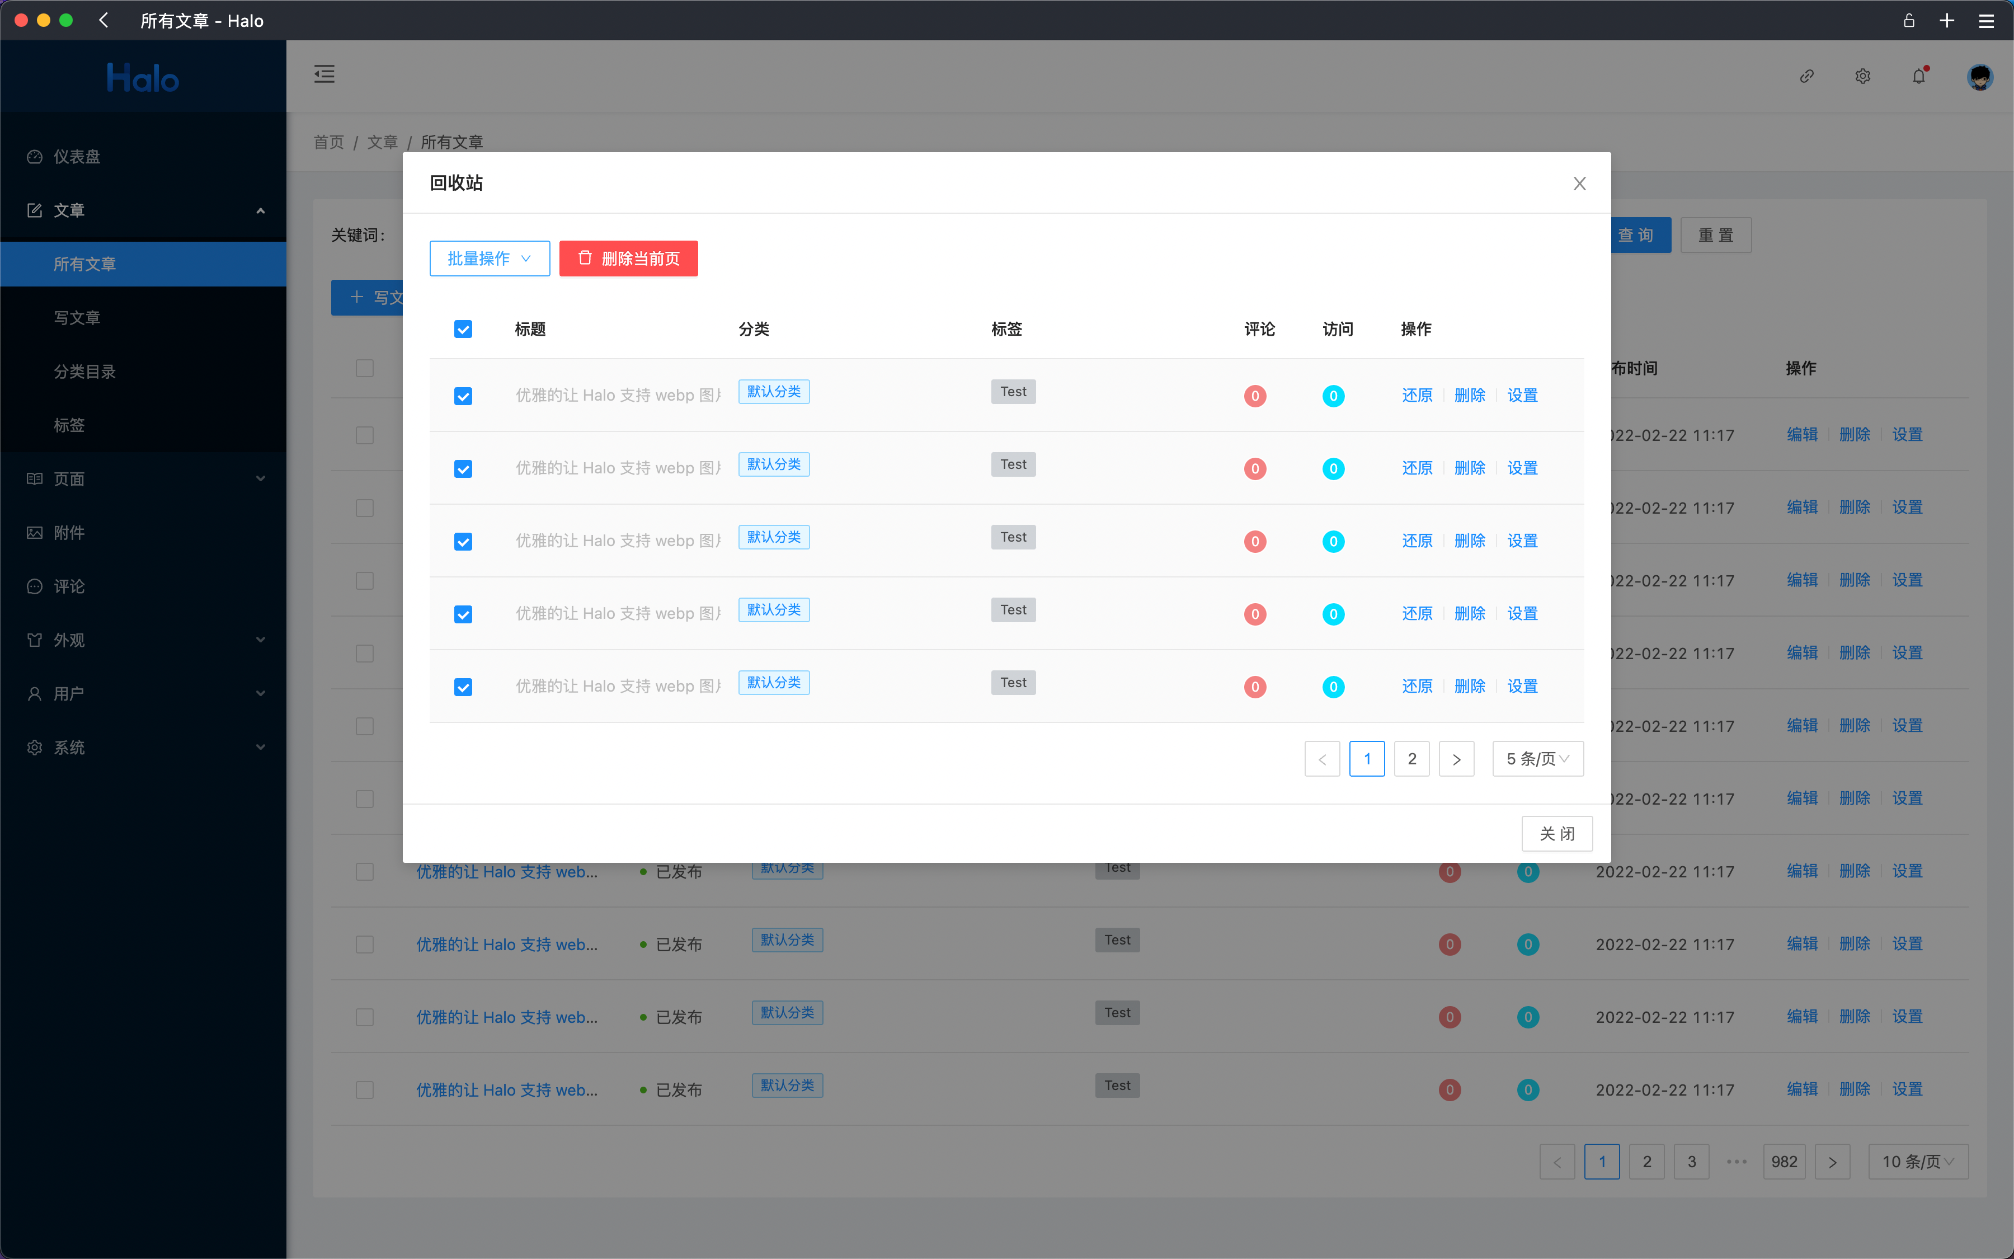This screenshot has width=2014, height=1259.
Task: Collapse the 文章 sidebar menu chevron
Action: 261,210
